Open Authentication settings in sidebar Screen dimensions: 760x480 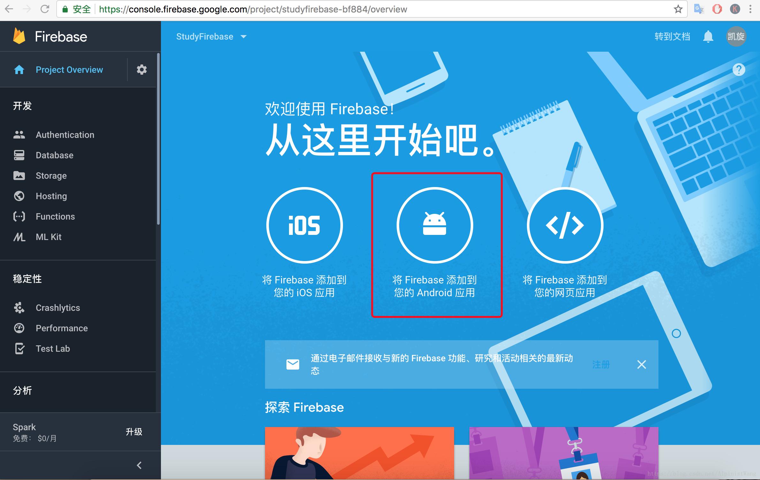[64, 134]
